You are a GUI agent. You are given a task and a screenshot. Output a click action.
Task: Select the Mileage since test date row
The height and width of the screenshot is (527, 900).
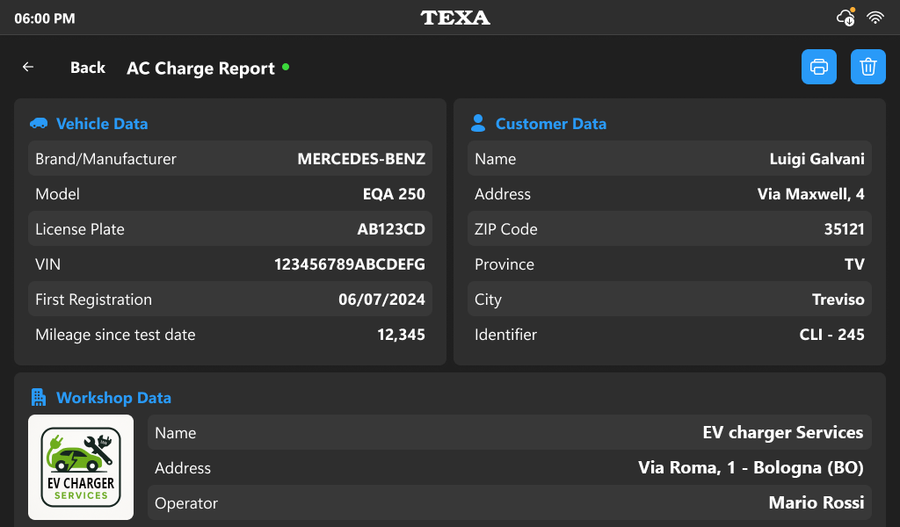(230, 335)
